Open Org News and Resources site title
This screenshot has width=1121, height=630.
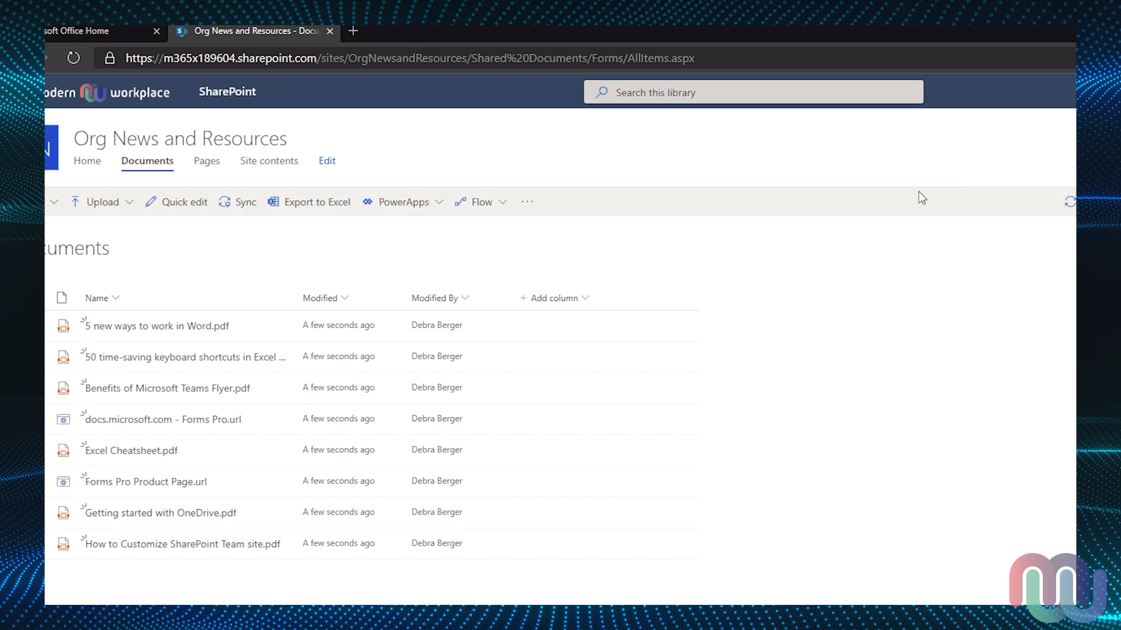(x=180, y=139)
